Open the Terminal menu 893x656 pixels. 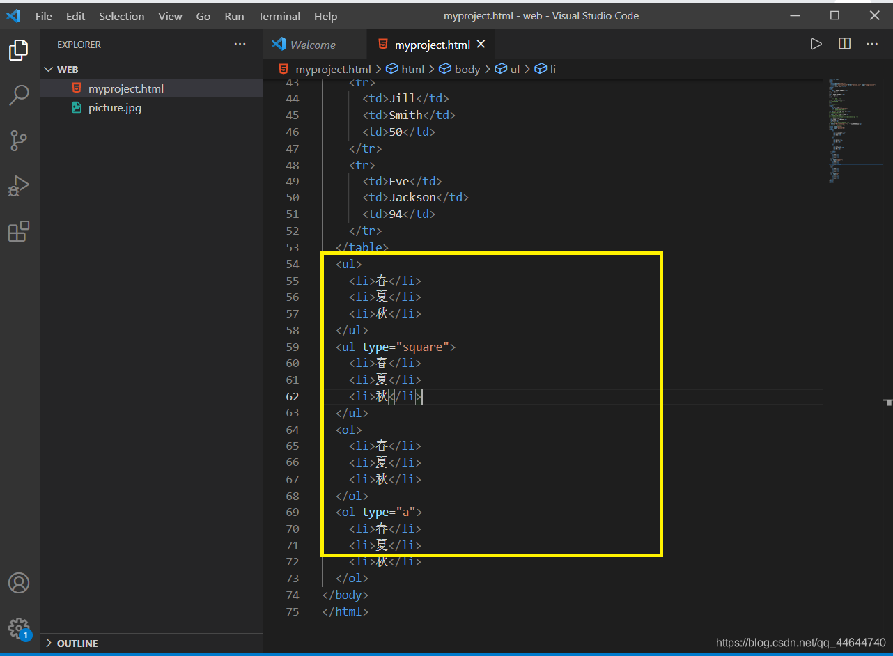coord(279,16)
